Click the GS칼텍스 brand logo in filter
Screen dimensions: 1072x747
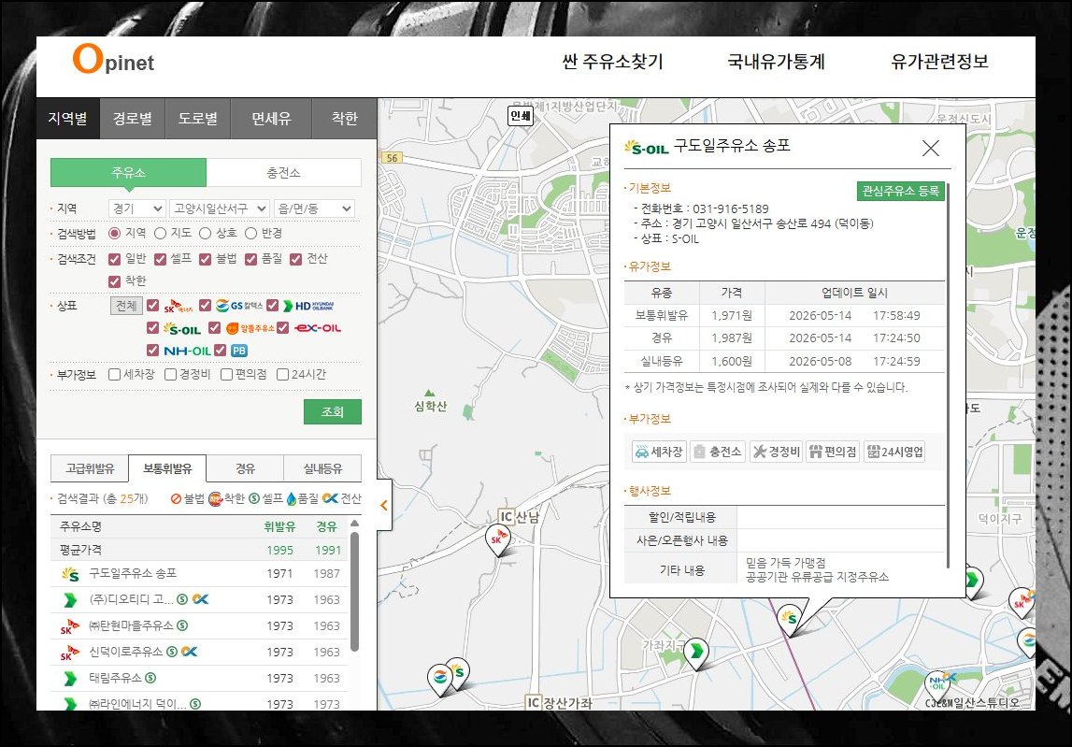pos(238,305)
